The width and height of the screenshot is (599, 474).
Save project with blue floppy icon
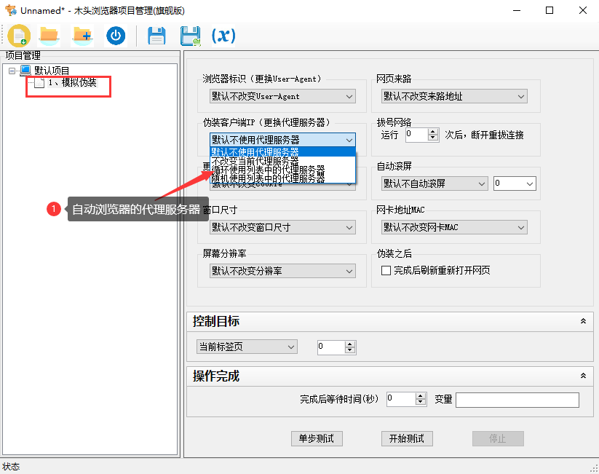point(156,36)
